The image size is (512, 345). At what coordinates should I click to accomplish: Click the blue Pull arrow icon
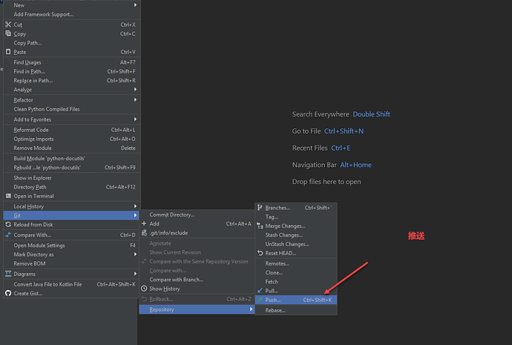(x=260, y=290)
